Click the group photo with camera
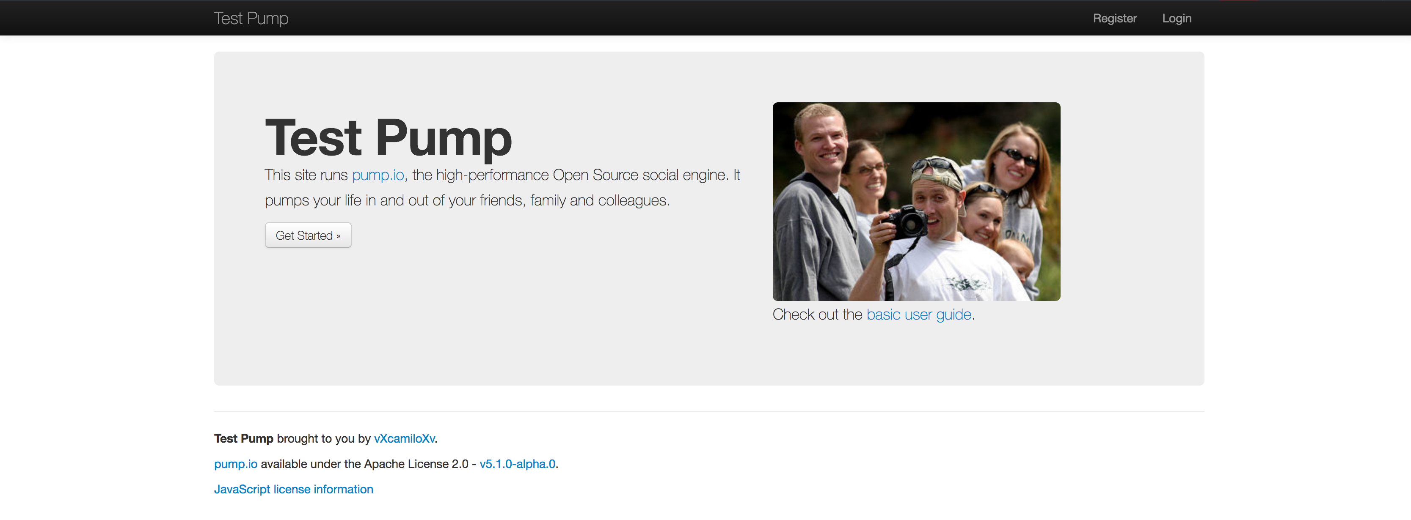 [916, 201]
